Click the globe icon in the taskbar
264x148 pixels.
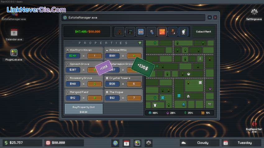click(115, 143)
